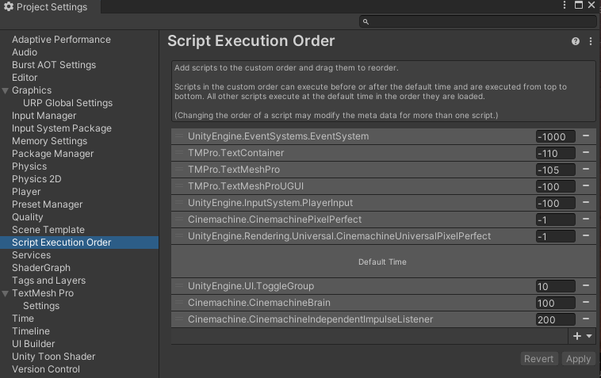Remove the CinemachineUniversalPixelPerfect entry
The width and height of the screenshot is (601, 378).
(586, 235)
